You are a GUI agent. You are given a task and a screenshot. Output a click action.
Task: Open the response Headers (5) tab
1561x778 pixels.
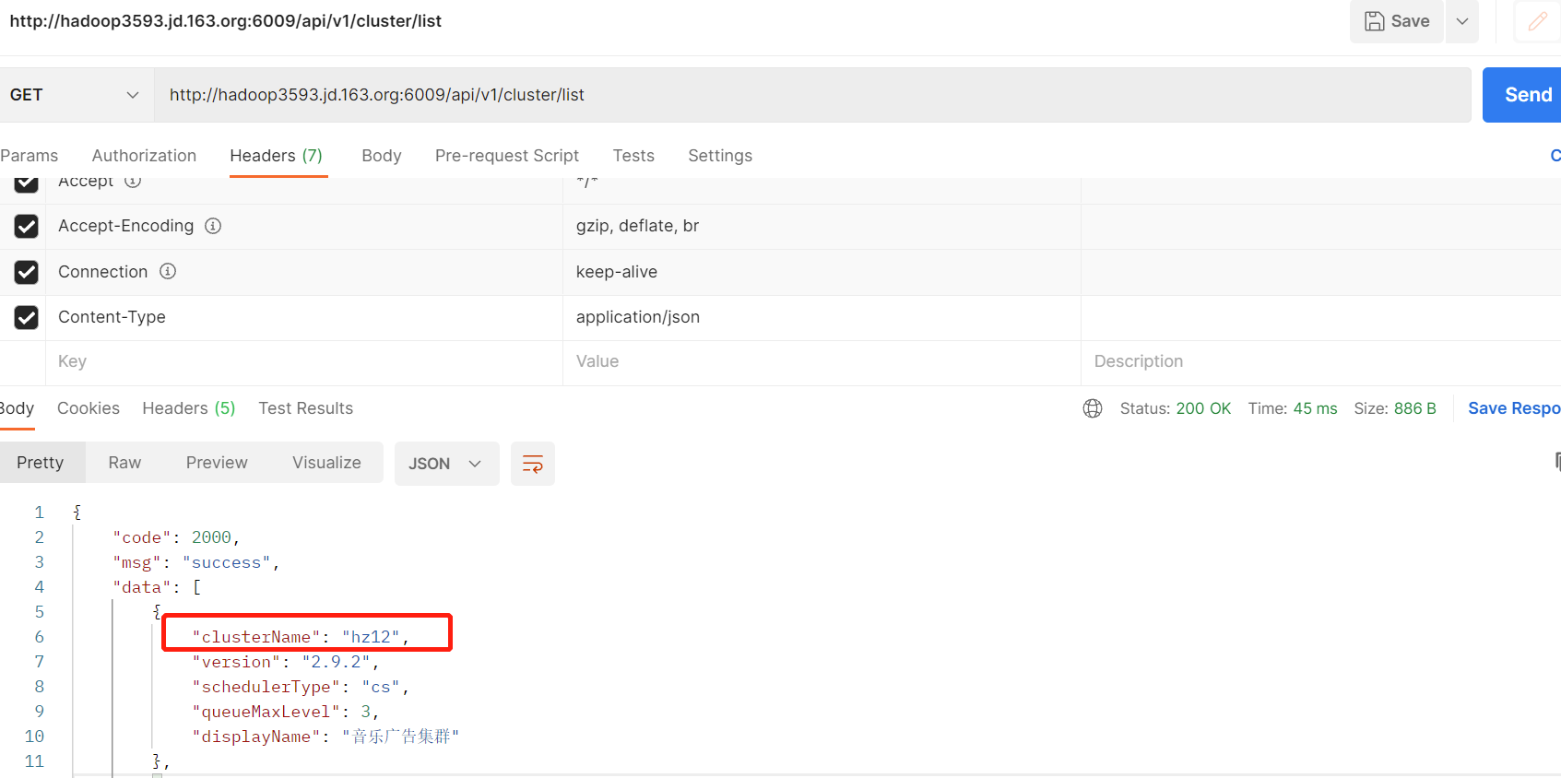[189, 408]
